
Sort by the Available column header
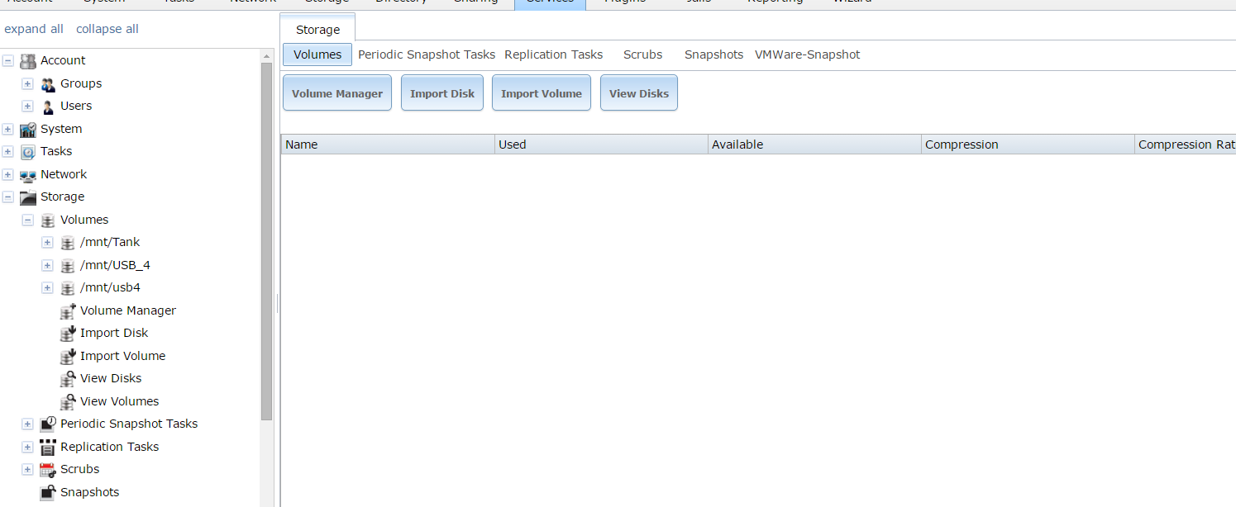pos(814,145)
